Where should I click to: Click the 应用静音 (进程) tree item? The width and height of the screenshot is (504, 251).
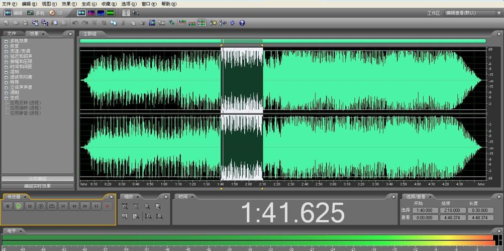(25, 113)
